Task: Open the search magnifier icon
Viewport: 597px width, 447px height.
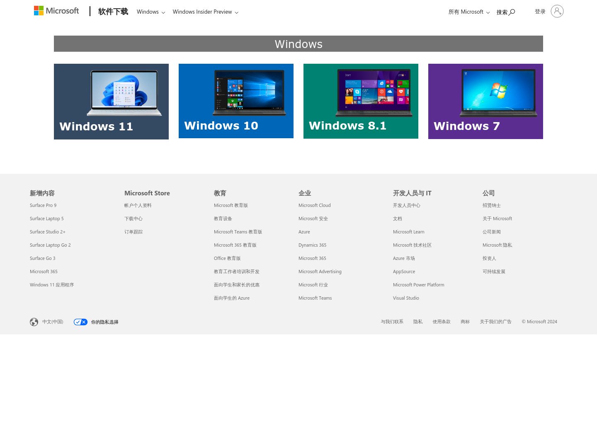Action: 512,12
